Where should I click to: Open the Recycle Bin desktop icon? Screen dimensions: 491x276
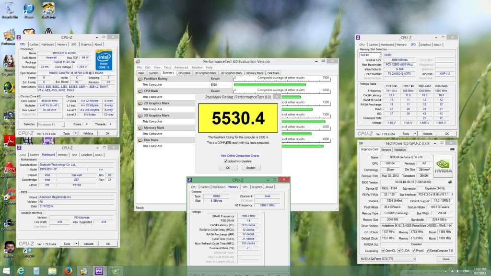(x=10, y=10)
